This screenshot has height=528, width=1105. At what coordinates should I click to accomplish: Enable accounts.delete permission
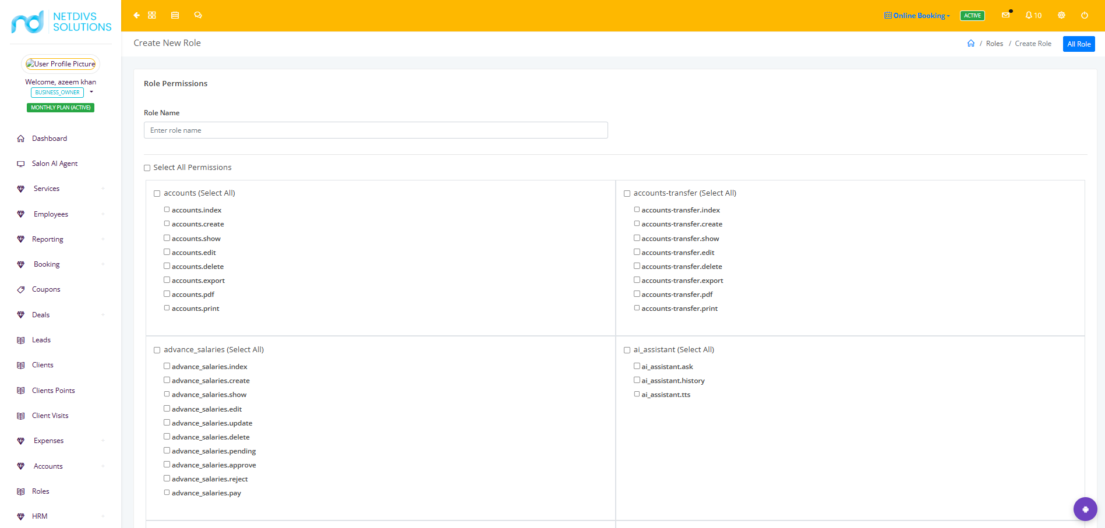tap(167, 266)
